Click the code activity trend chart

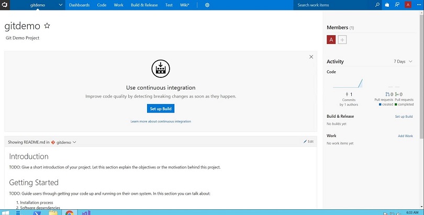tap(348, 84)
